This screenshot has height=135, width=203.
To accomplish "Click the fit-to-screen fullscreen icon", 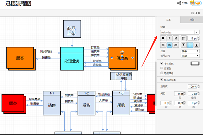I will point(193,13).
